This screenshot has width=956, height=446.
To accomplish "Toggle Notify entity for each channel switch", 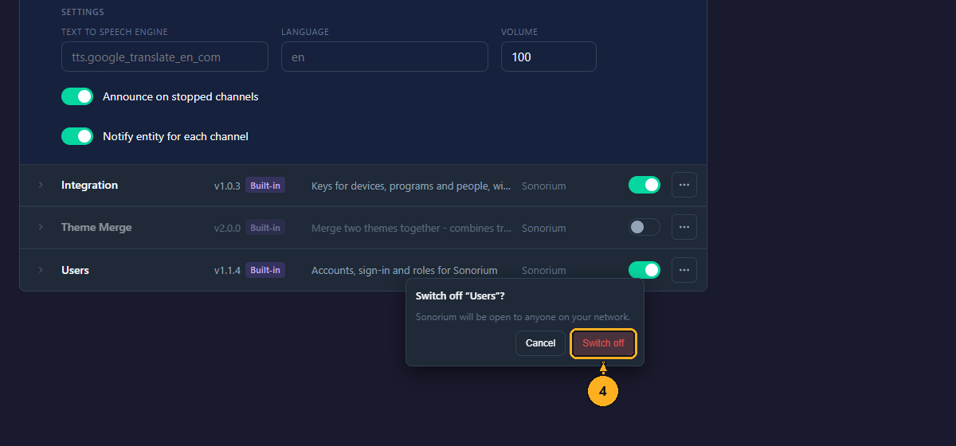I will point(77,136).
